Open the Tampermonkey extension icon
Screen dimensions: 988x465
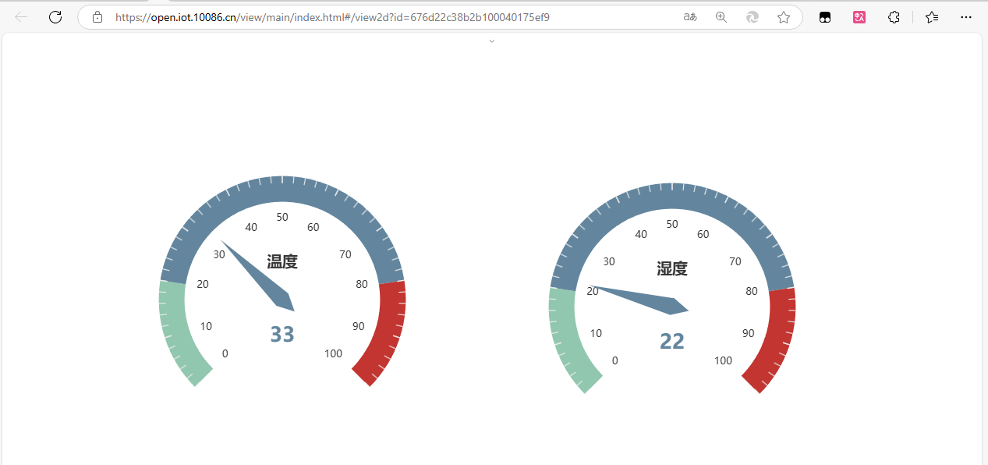(x=825, y=17)
